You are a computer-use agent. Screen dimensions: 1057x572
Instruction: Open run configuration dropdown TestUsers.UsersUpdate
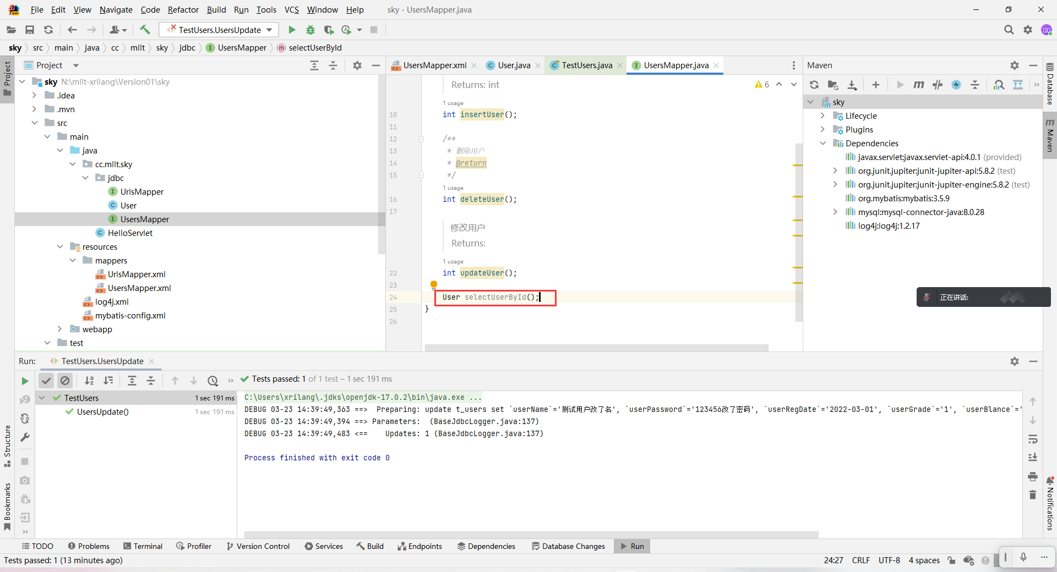[x=219, y=30]
